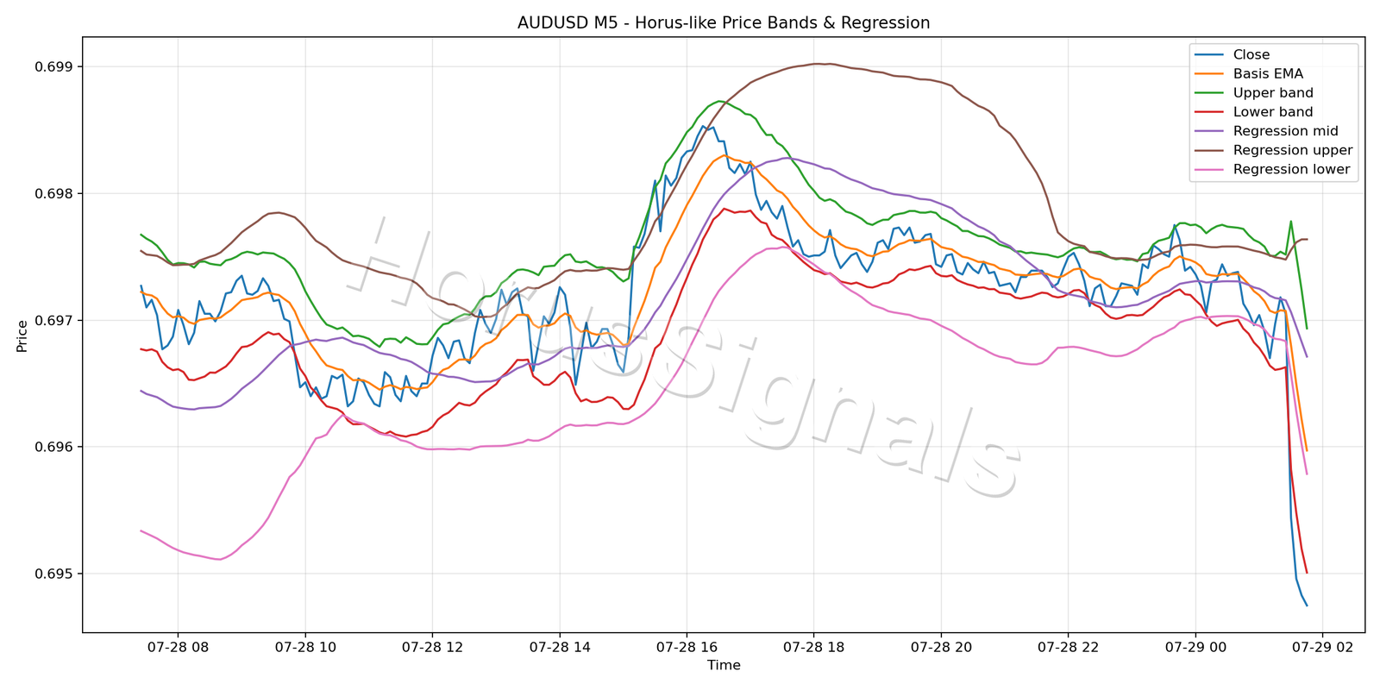Click the 'Regression lower' legend label
1380x690 pixels.
(1291, 169)
